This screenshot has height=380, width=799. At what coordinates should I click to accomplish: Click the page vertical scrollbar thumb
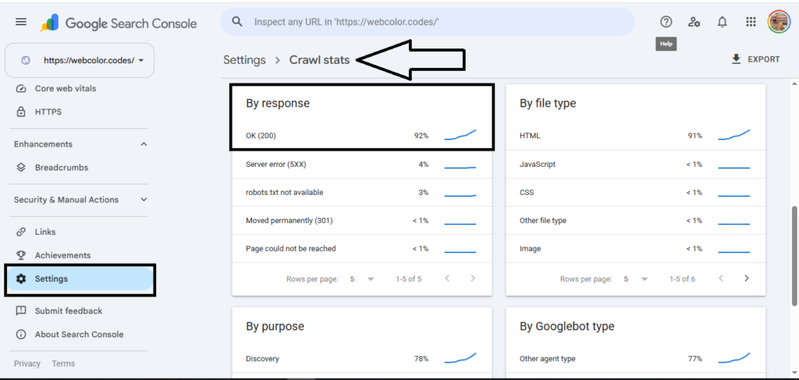coord(794,256)
